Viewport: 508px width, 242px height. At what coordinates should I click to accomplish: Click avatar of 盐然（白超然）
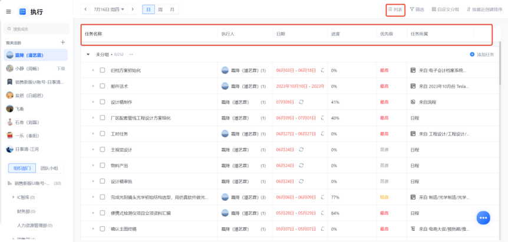click(9, 95)
